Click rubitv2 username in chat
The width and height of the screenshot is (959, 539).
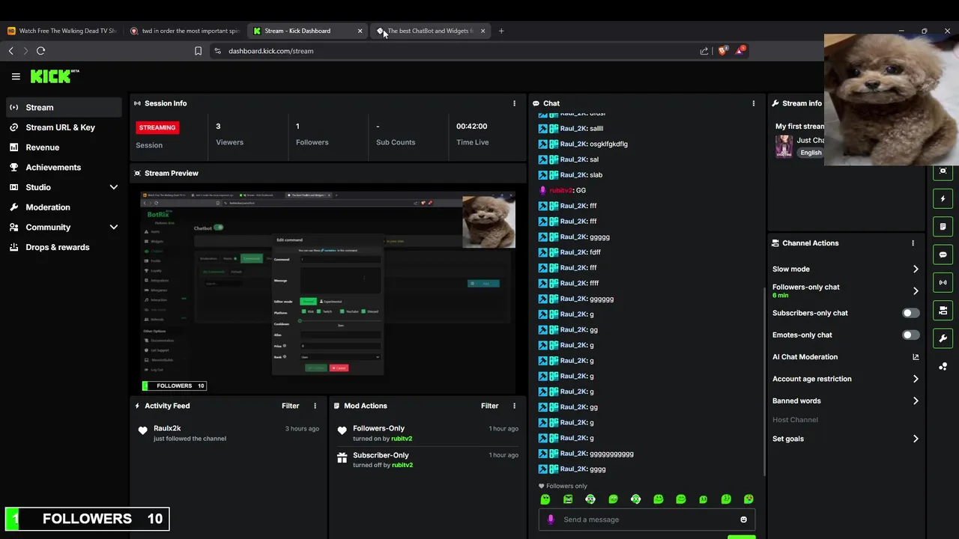click(x=560, y=190)
